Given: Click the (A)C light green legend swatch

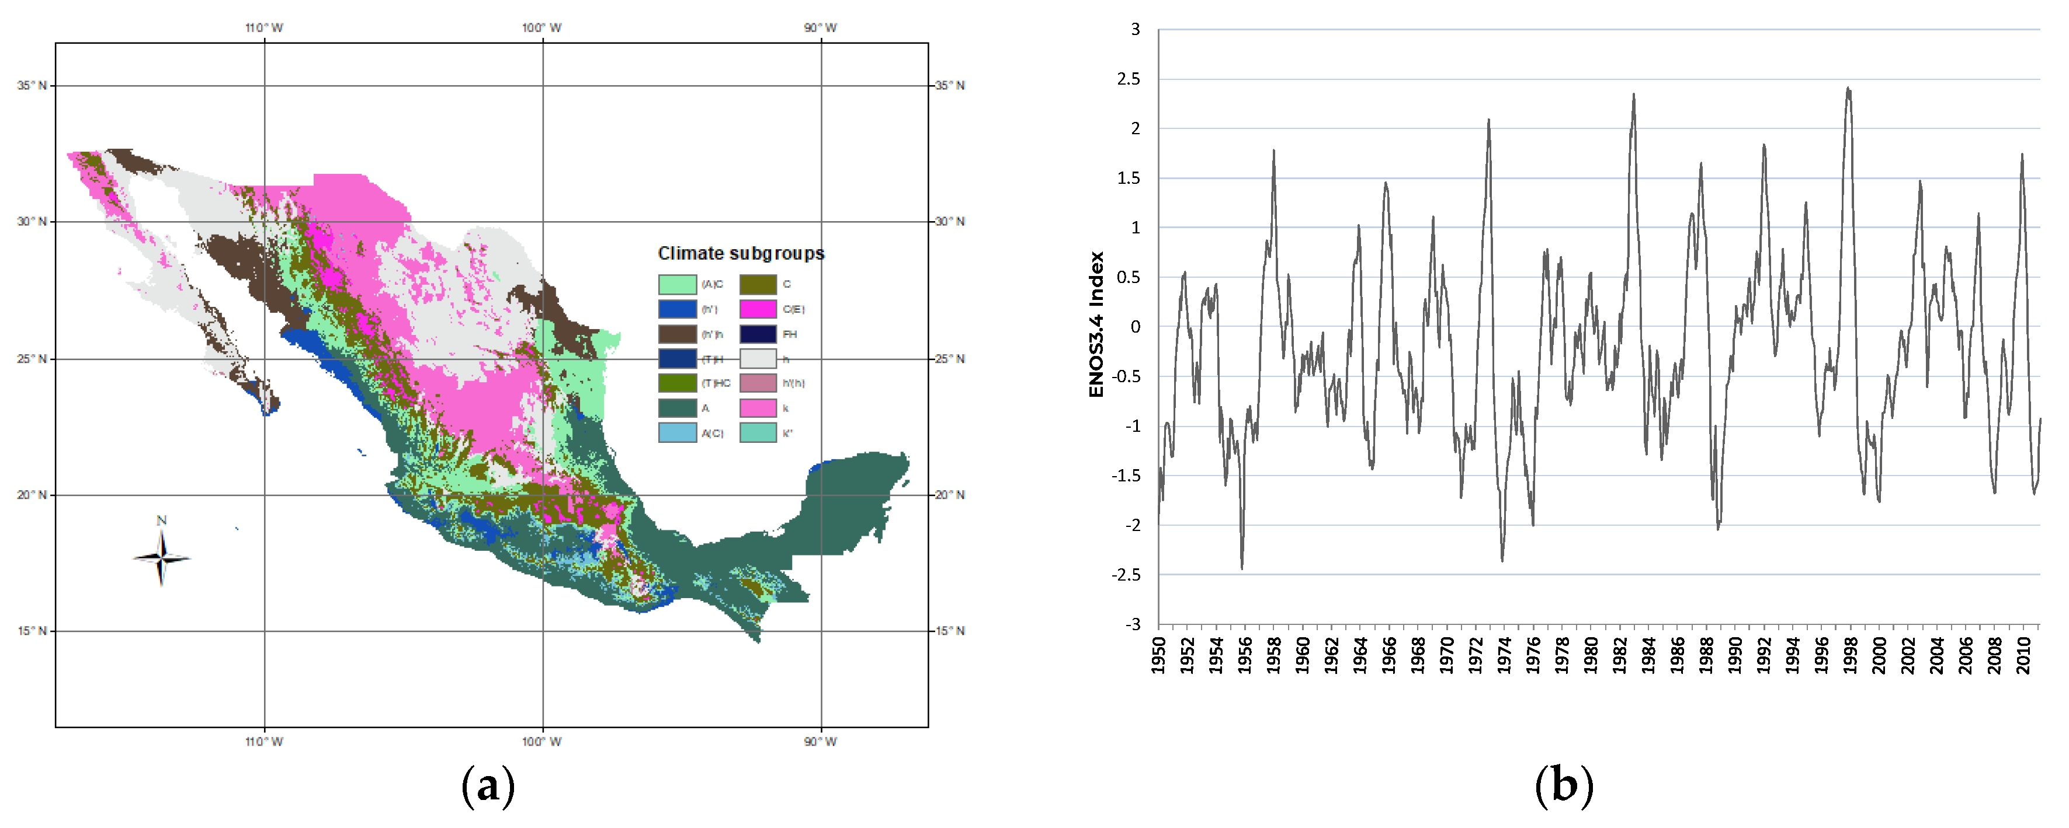Looking at the screenshot, I should pos(677,285).
